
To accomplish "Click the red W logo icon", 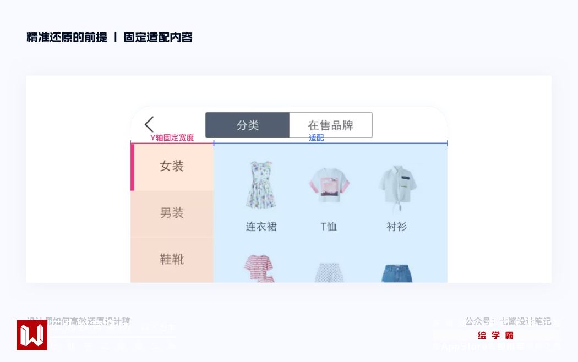I will tap(32, 335).
